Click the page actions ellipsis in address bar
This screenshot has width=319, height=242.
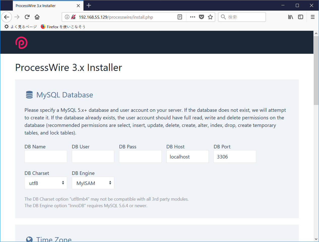click(192, 17)
